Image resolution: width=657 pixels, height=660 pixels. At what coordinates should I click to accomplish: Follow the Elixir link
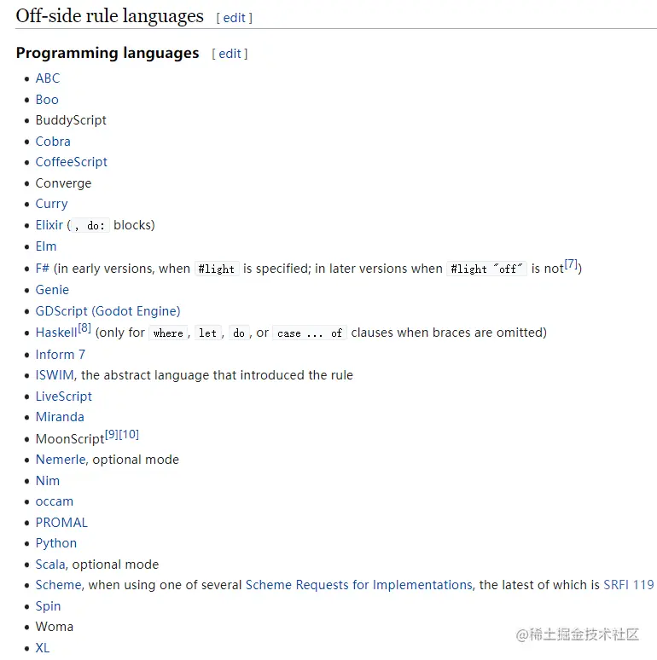tap(49, 225)
